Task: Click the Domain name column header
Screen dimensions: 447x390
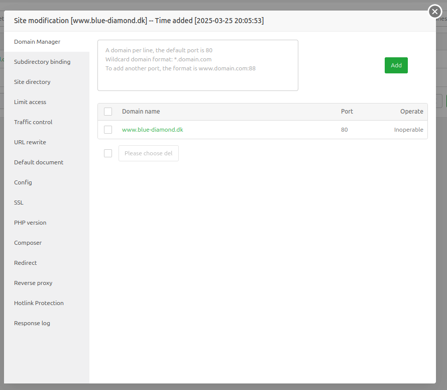Action: (x=141, y=111)
